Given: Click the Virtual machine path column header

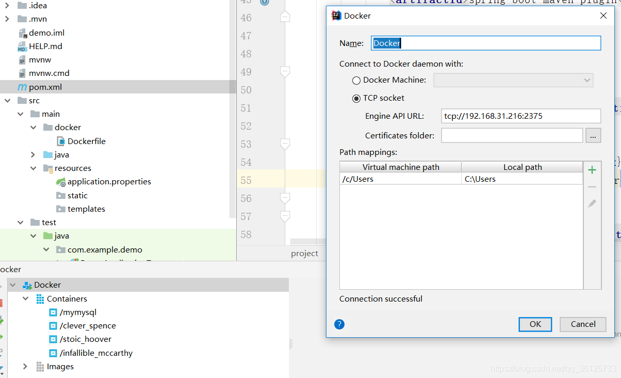Looking at the screenshot, I should (401, 167).
